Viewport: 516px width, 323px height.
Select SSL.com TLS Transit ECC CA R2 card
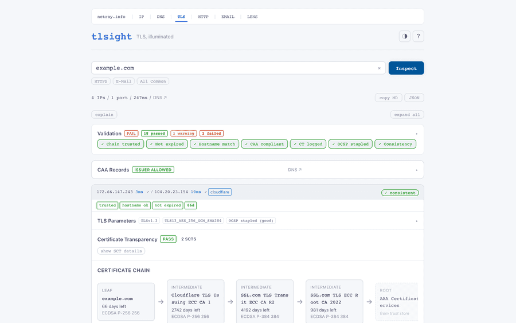pos(265,302)
